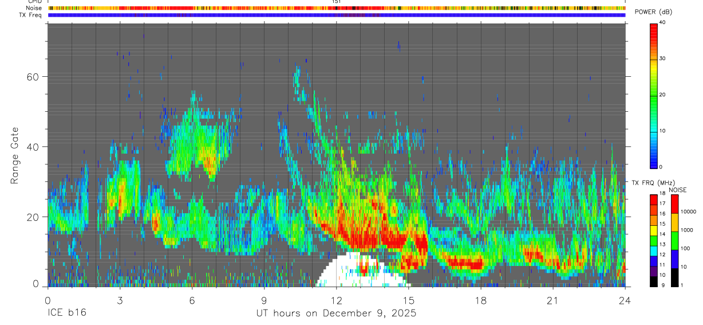Viewport: 703px width, 325px height.
Task: Click the green middle of power colorbar
Action: point(653,95)
